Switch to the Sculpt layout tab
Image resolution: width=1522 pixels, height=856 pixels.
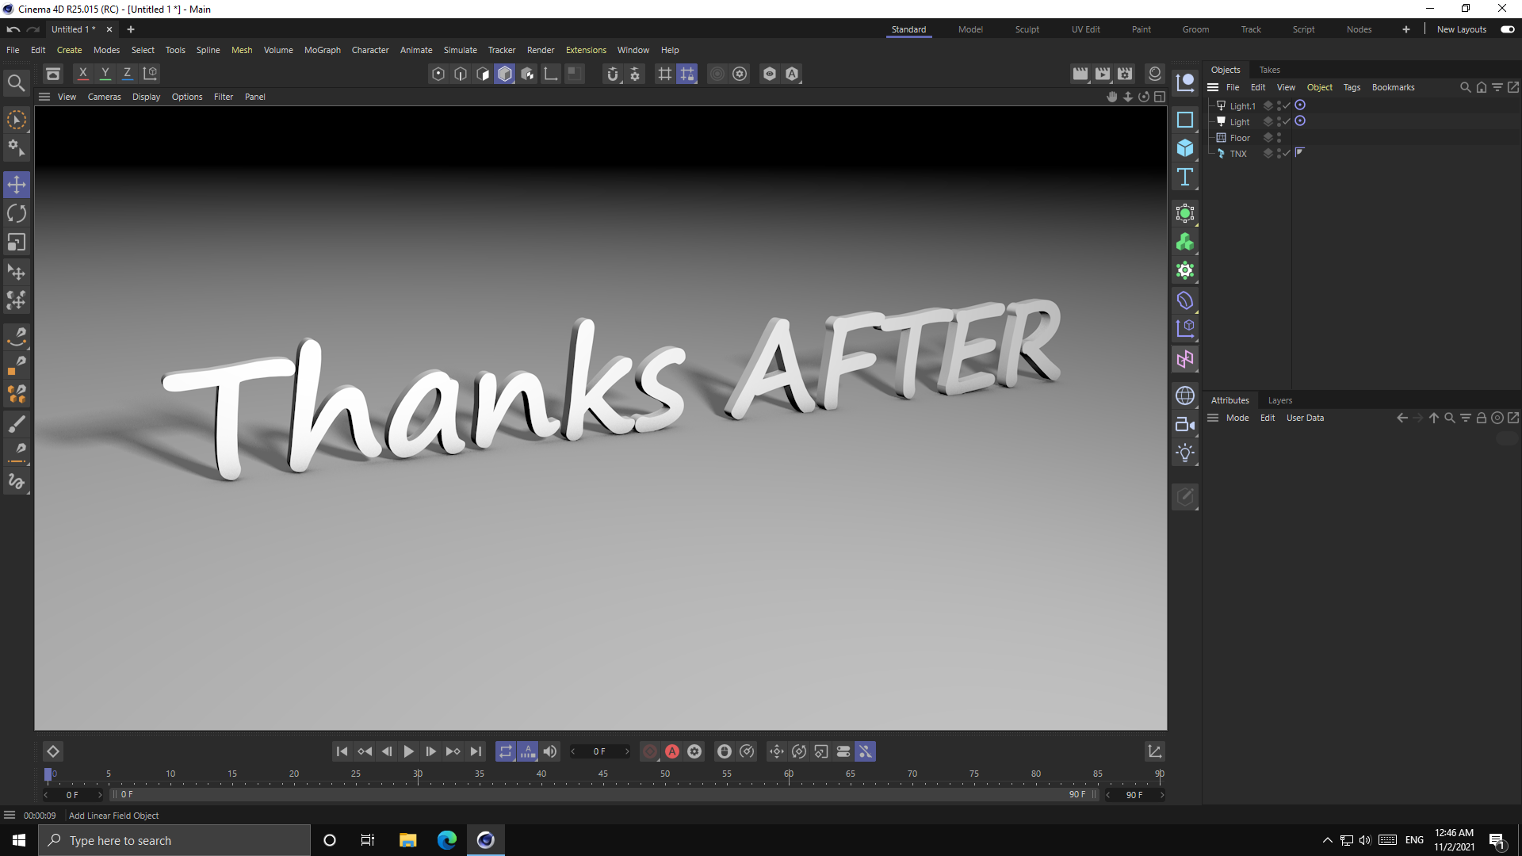coord(1024,29)
